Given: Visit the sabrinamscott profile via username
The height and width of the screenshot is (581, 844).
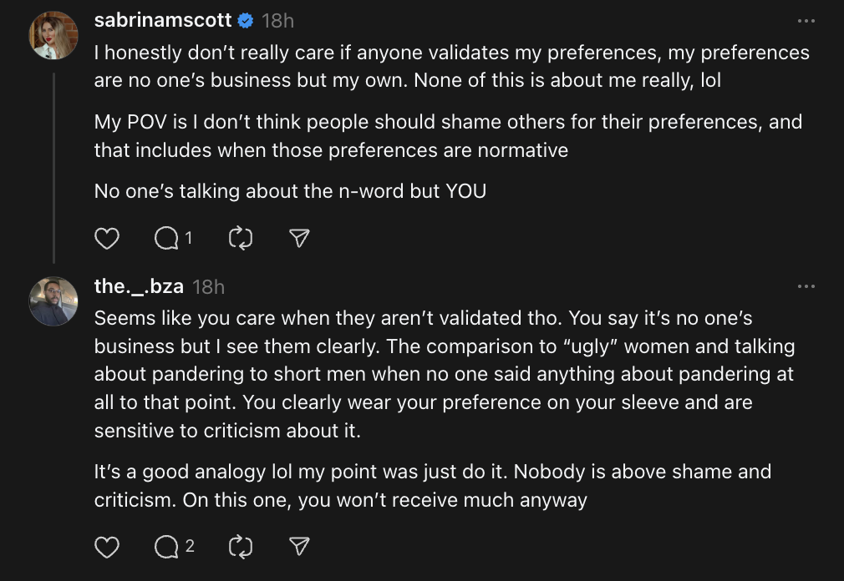Looking at the screenshot, I should coord(163,19).
